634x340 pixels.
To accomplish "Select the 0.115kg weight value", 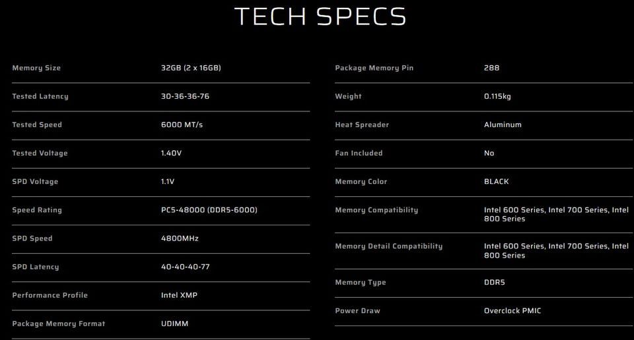I will (x=497, y=96).
